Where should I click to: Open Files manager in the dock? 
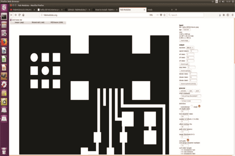coord(4,25)
